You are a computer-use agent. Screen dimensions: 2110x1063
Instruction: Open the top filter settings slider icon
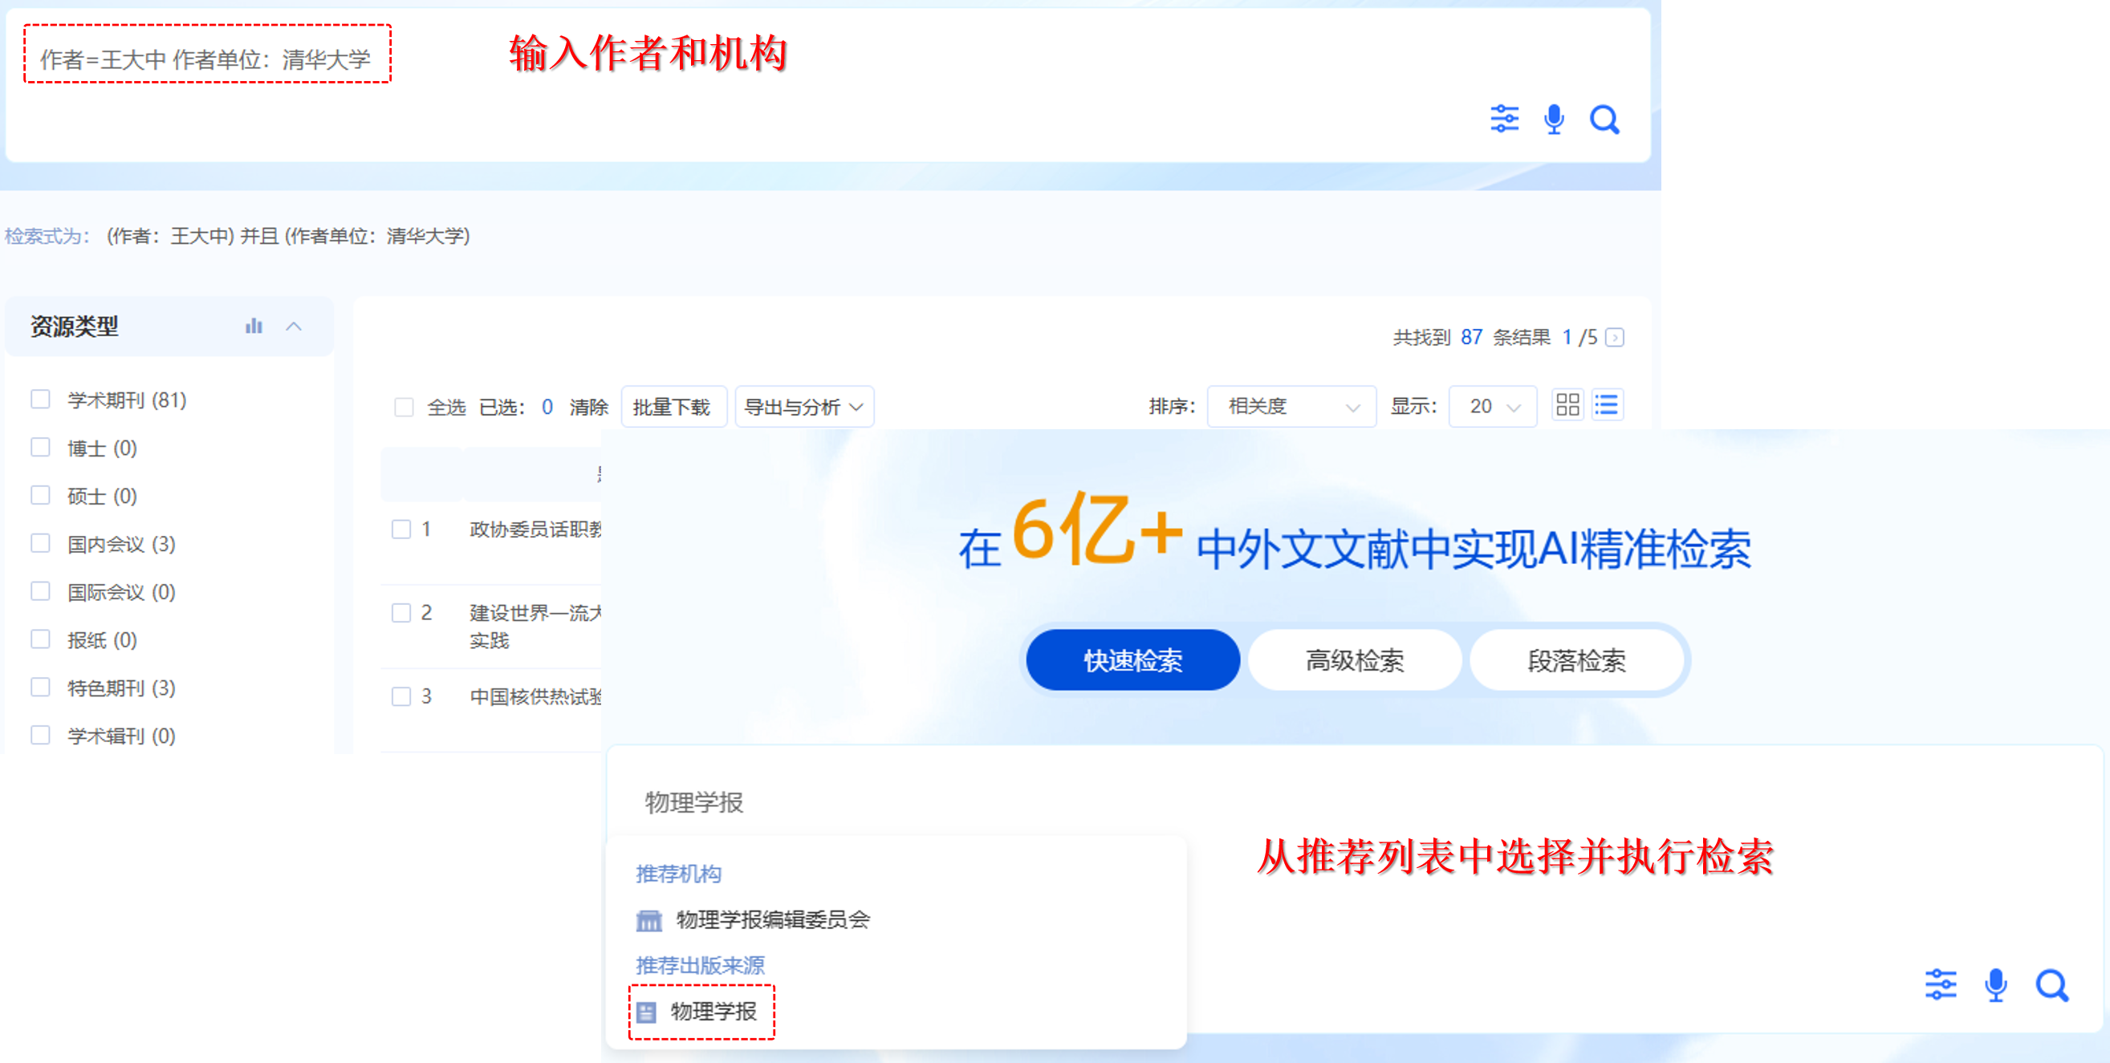click(1504, 120)
